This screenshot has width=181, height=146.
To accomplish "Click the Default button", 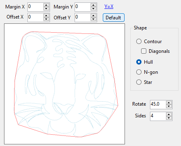I will click(114, 17).
